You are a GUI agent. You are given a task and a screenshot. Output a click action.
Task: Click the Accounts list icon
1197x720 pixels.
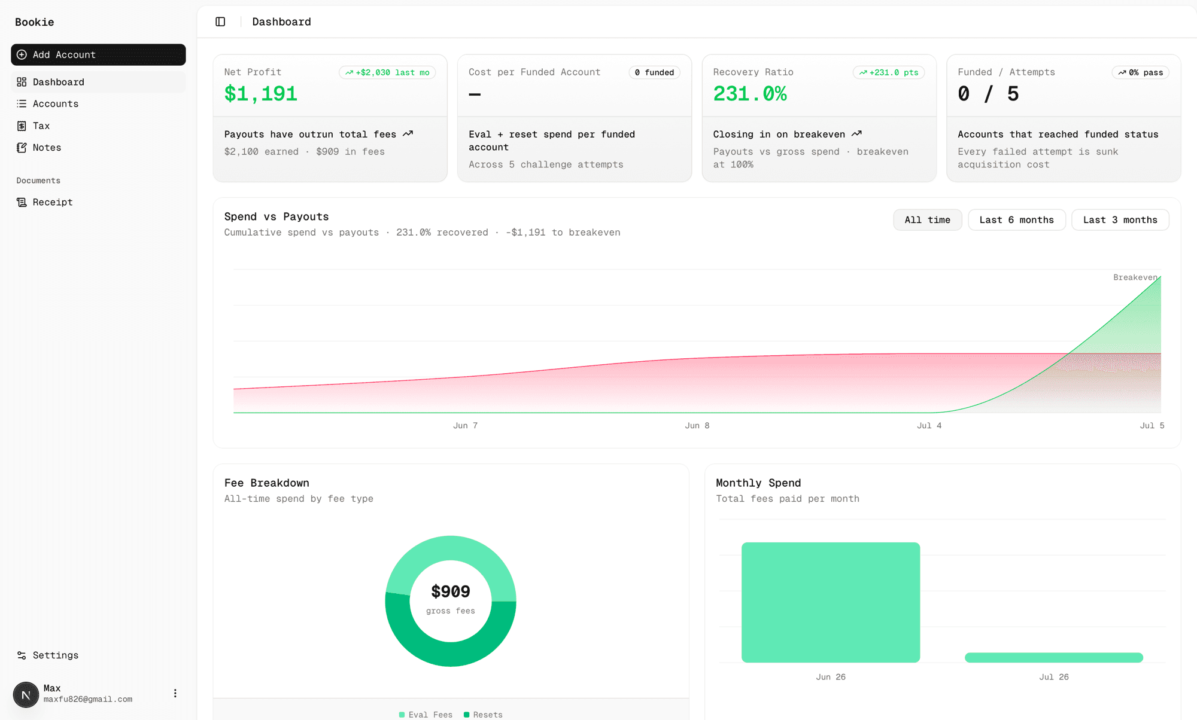click(22, 103)
